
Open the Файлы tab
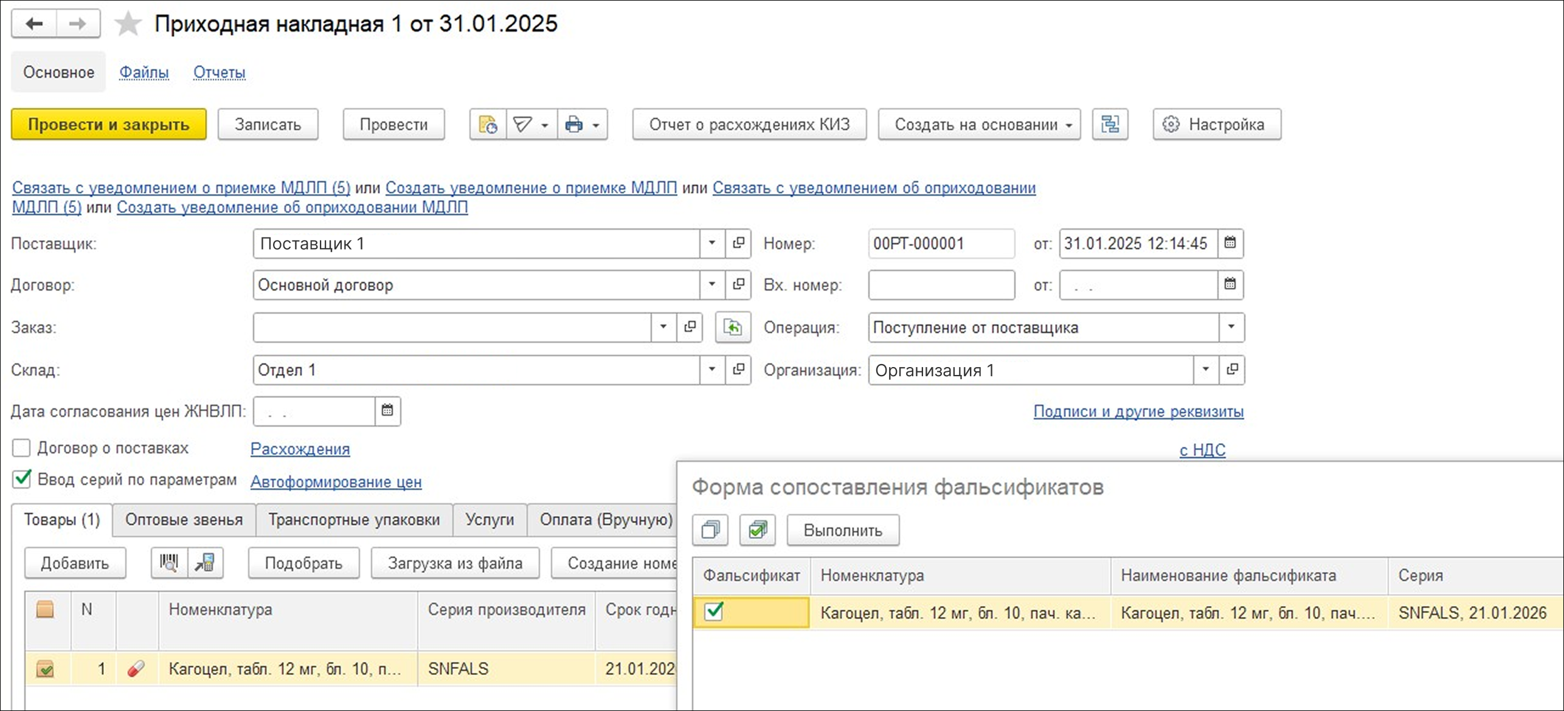click(144, 72)
